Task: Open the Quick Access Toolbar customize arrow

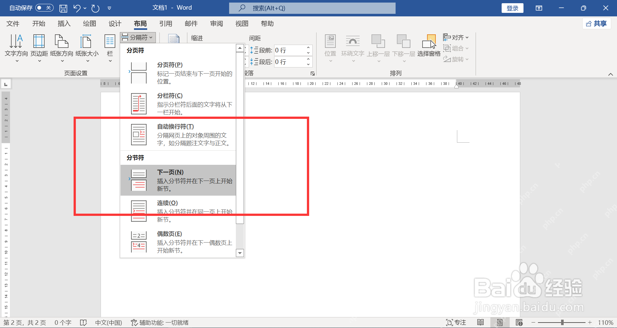Action: tap(109, 8)
